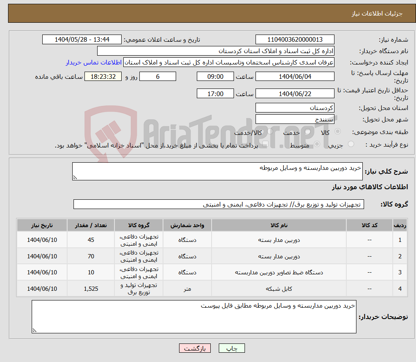
Task: Click the توضیحات خریدار description box
Action: point(194,316)
